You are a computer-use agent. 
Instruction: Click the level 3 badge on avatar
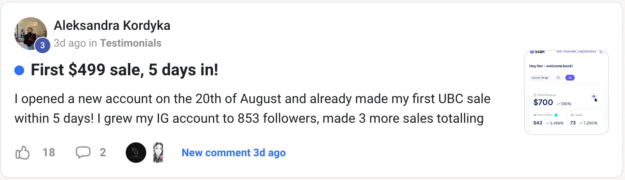tap(42, 45)
